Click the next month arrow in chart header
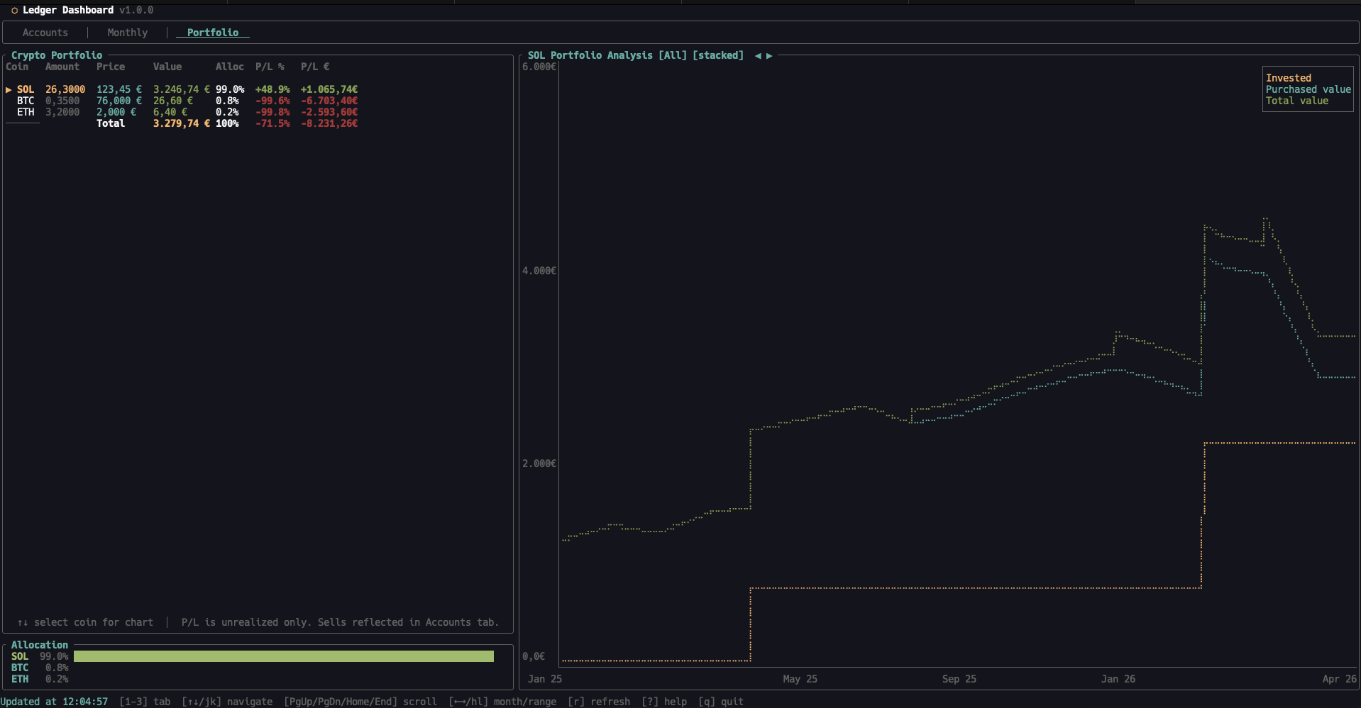 click(x=771, y=55)
